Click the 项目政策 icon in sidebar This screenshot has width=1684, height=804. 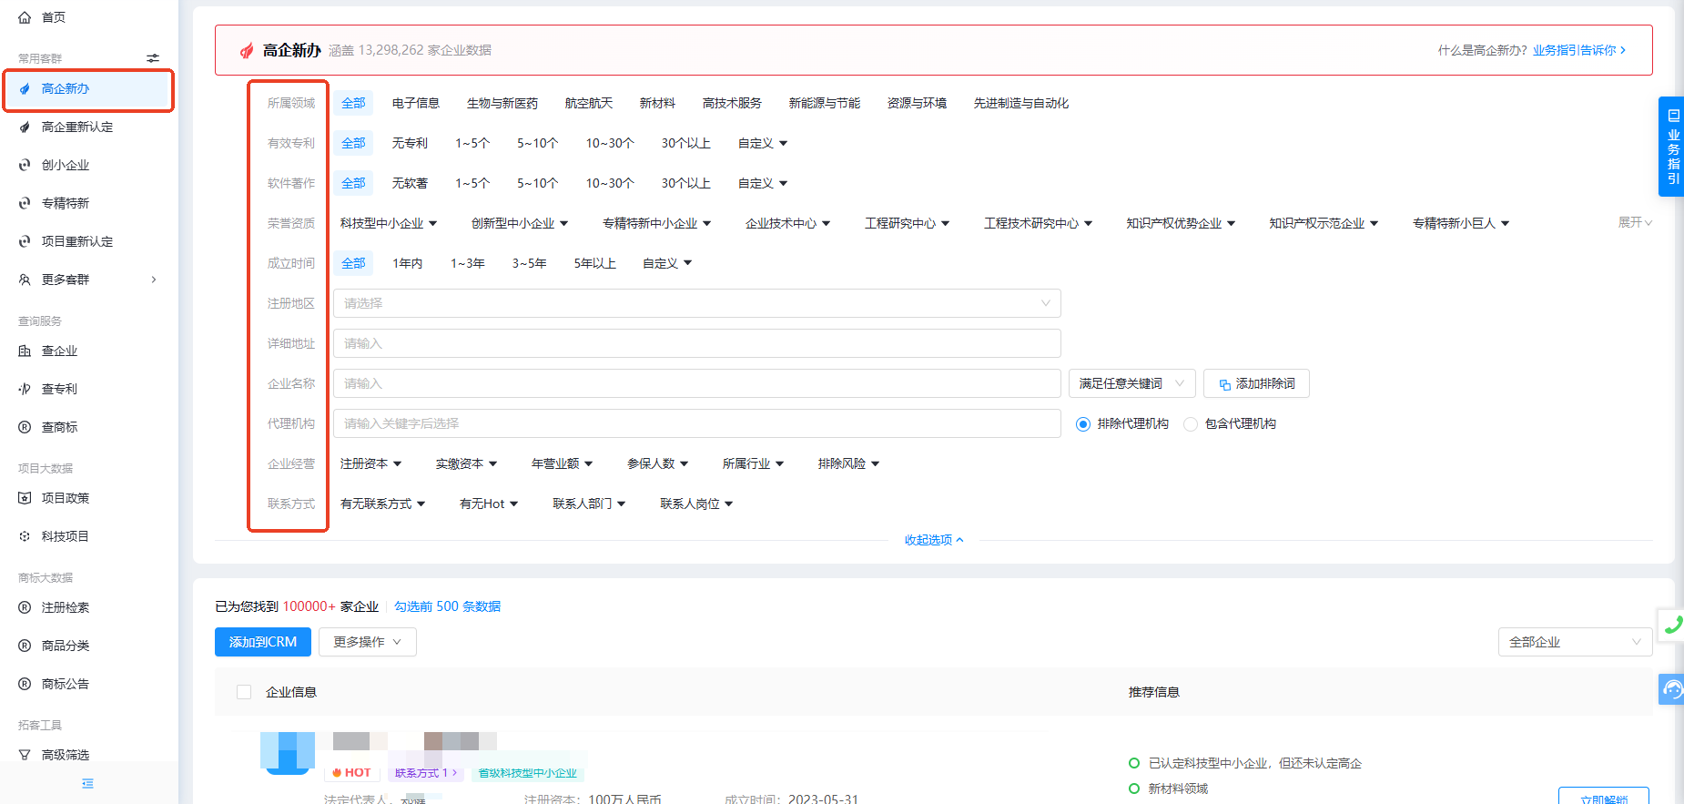[25, 498]
